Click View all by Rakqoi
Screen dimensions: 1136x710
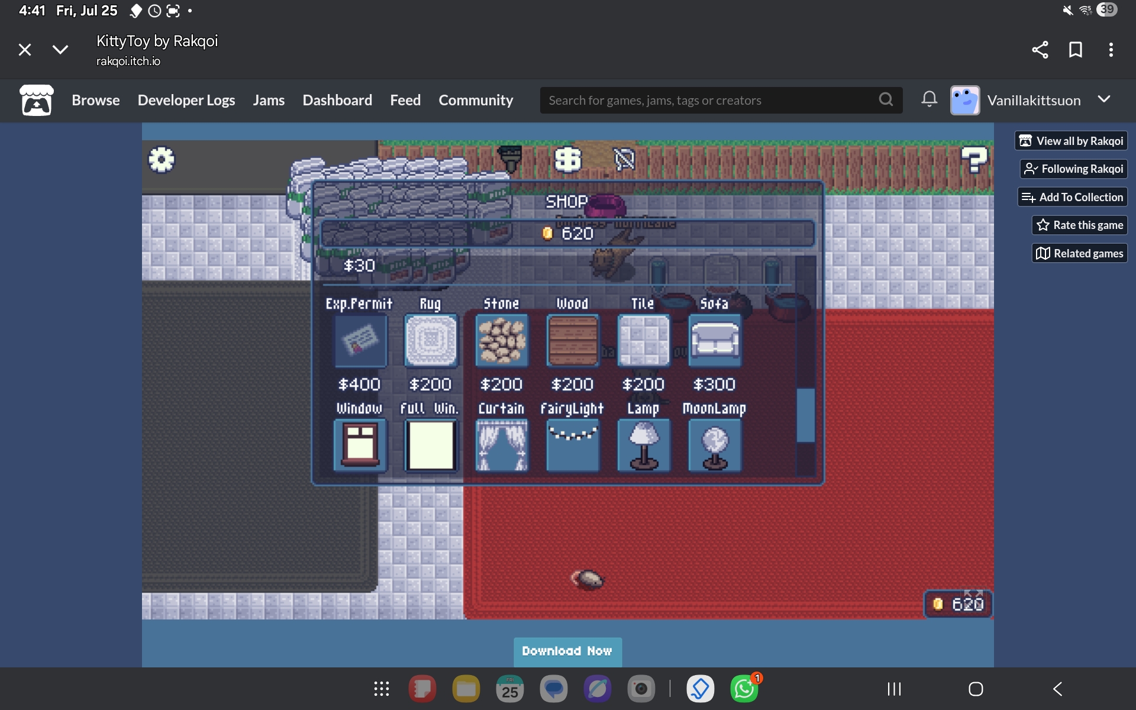tap(1072, 141)
